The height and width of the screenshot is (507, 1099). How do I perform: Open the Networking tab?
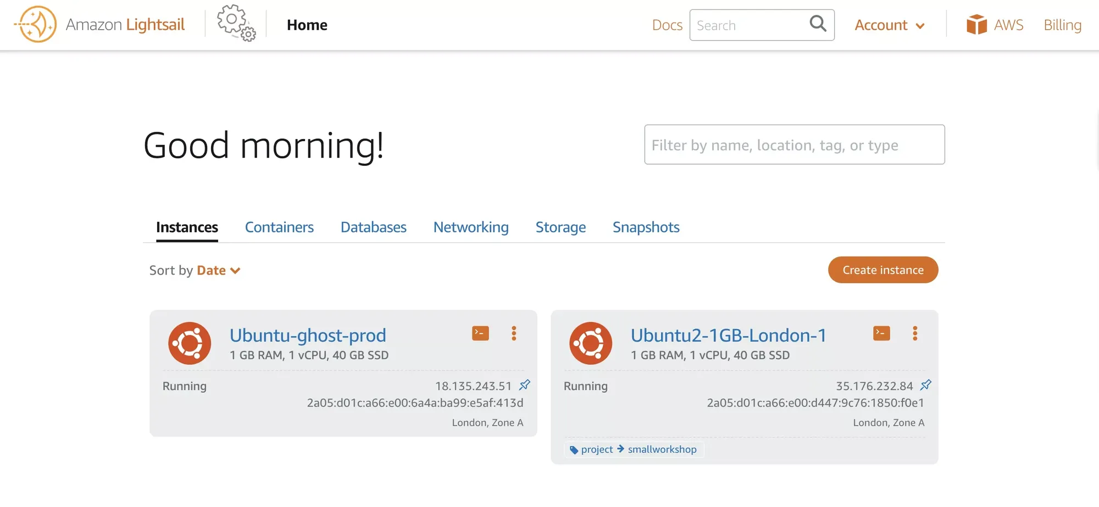coord(471,227)
